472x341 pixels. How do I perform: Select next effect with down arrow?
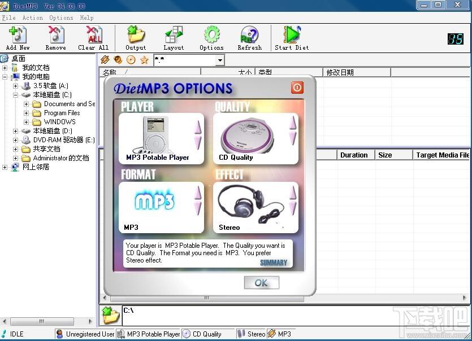coord(293,208)
